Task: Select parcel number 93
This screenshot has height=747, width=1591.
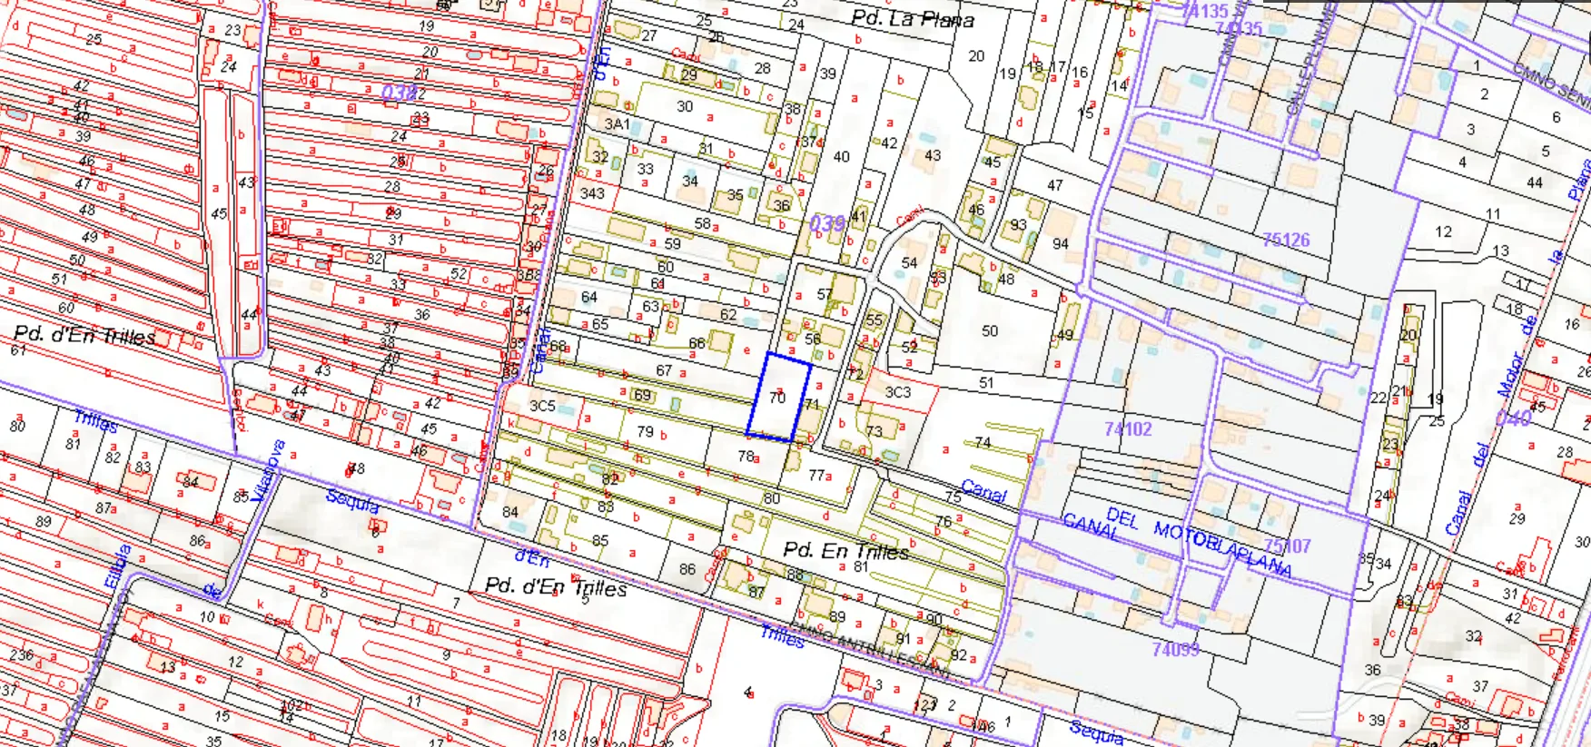Action: point(1018,224)
